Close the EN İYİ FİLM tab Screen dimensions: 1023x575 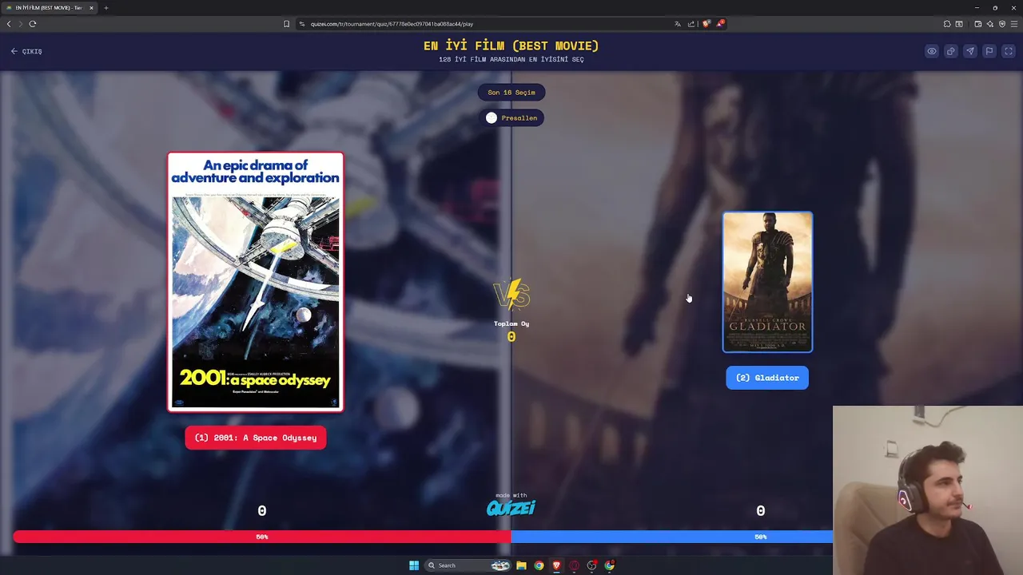(91, 8)
